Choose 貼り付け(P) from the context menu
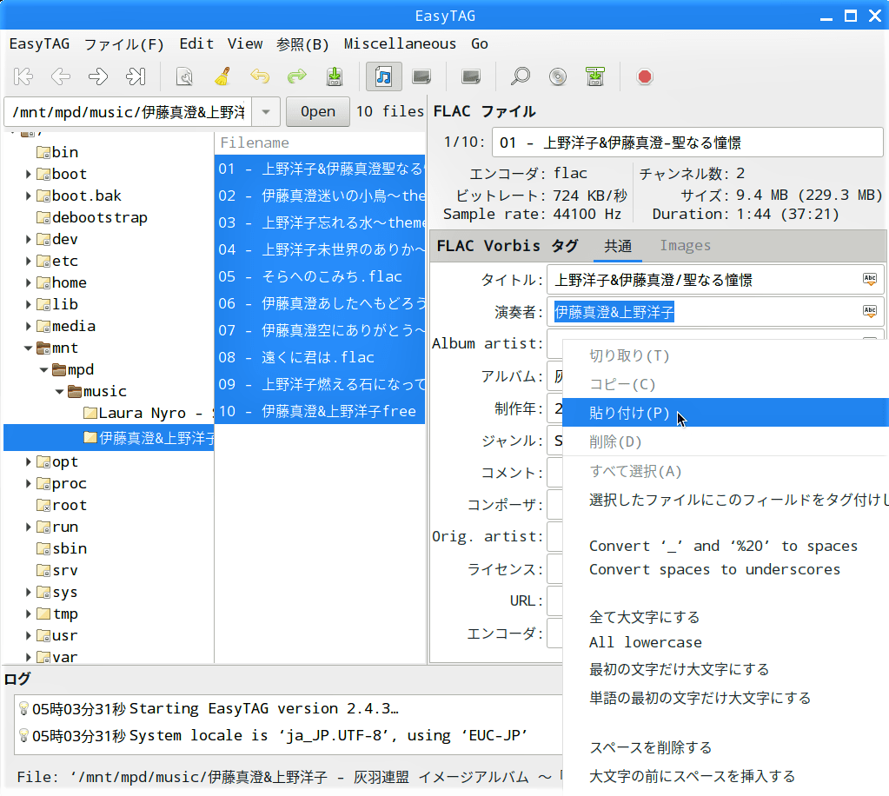This screenshot has width=889, height=796. pos(726,413)
